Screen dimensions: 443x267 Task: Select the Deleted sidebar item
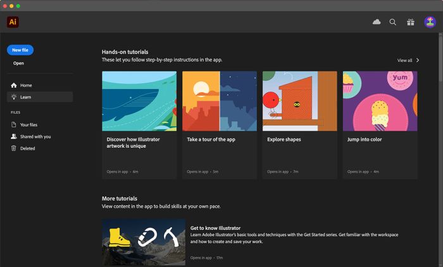(27, 148)
